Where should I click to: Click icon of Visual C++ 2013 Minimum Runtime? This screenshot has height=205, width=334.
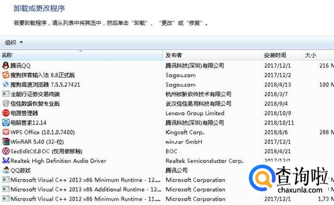(6, 180)
